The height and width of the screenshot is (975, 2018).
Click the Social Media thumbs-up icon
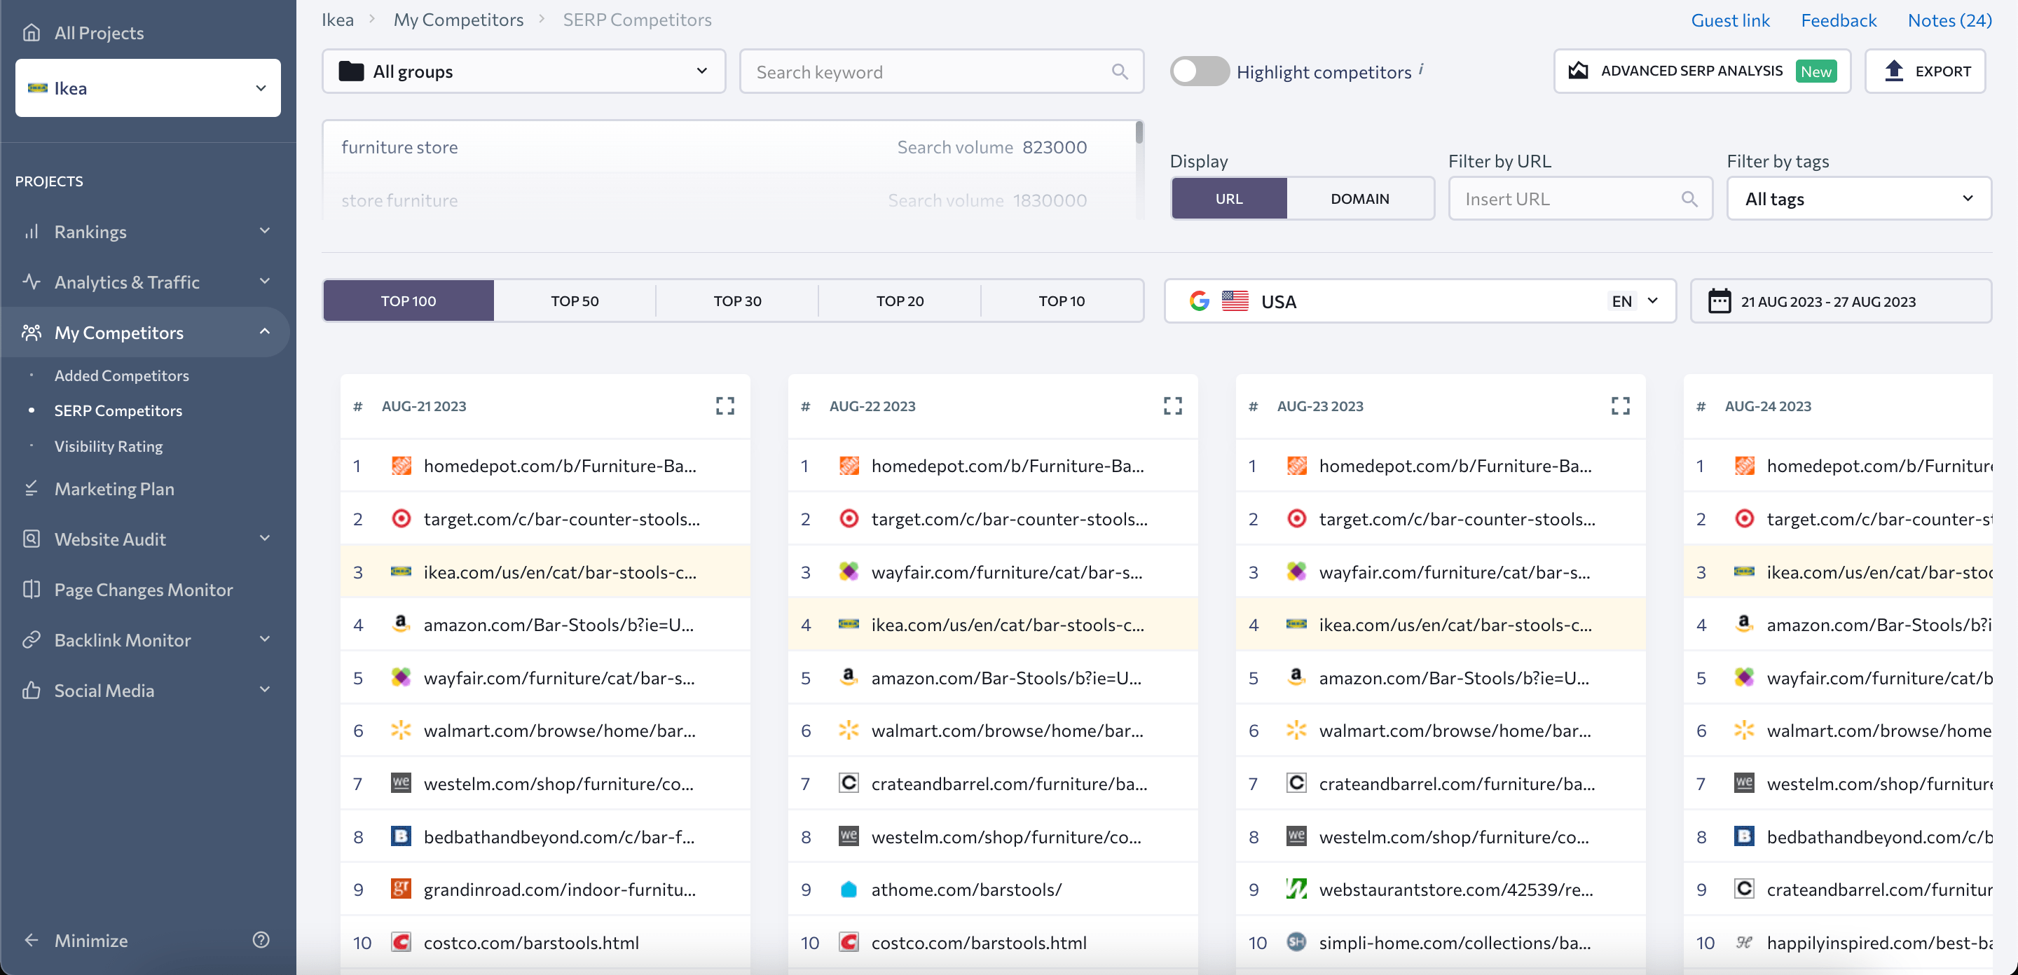point(32,690)
